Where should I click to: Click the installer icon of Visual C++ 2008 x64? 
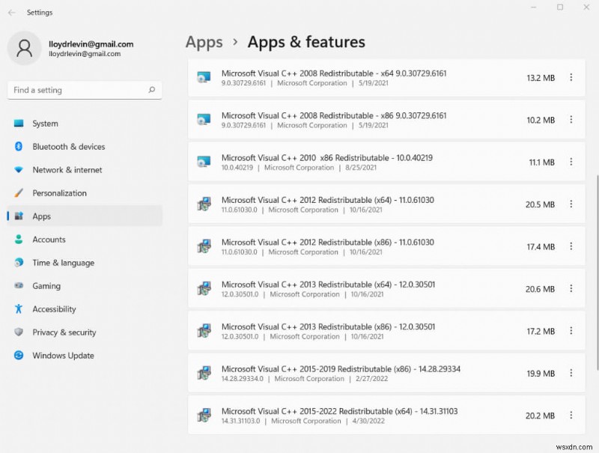204,78
